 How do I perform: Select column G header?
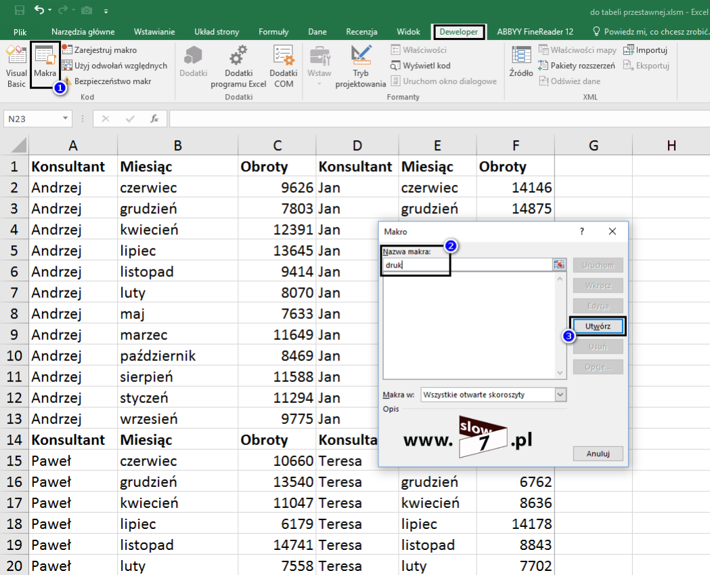[x=594, y=146]
